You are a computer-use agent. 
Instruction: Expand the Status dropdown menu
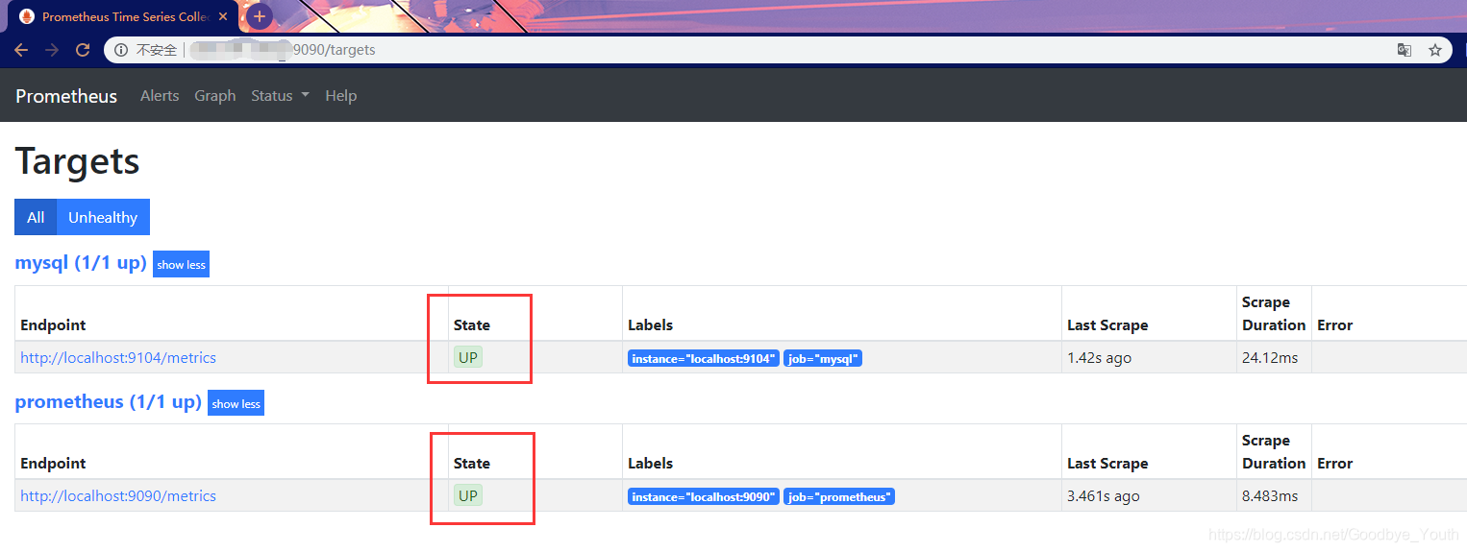tap(280, 96)
